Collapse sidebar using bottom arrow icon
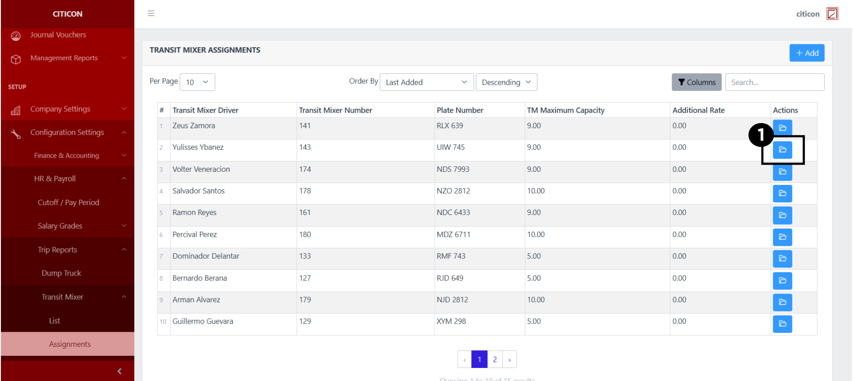This screenshot has height=381, width=853. 119,371
